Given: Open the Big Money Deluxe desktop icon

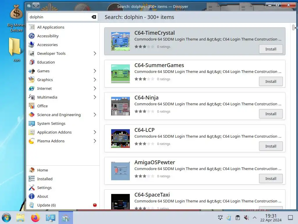Looking at the screenshot, I should [16, 18].
